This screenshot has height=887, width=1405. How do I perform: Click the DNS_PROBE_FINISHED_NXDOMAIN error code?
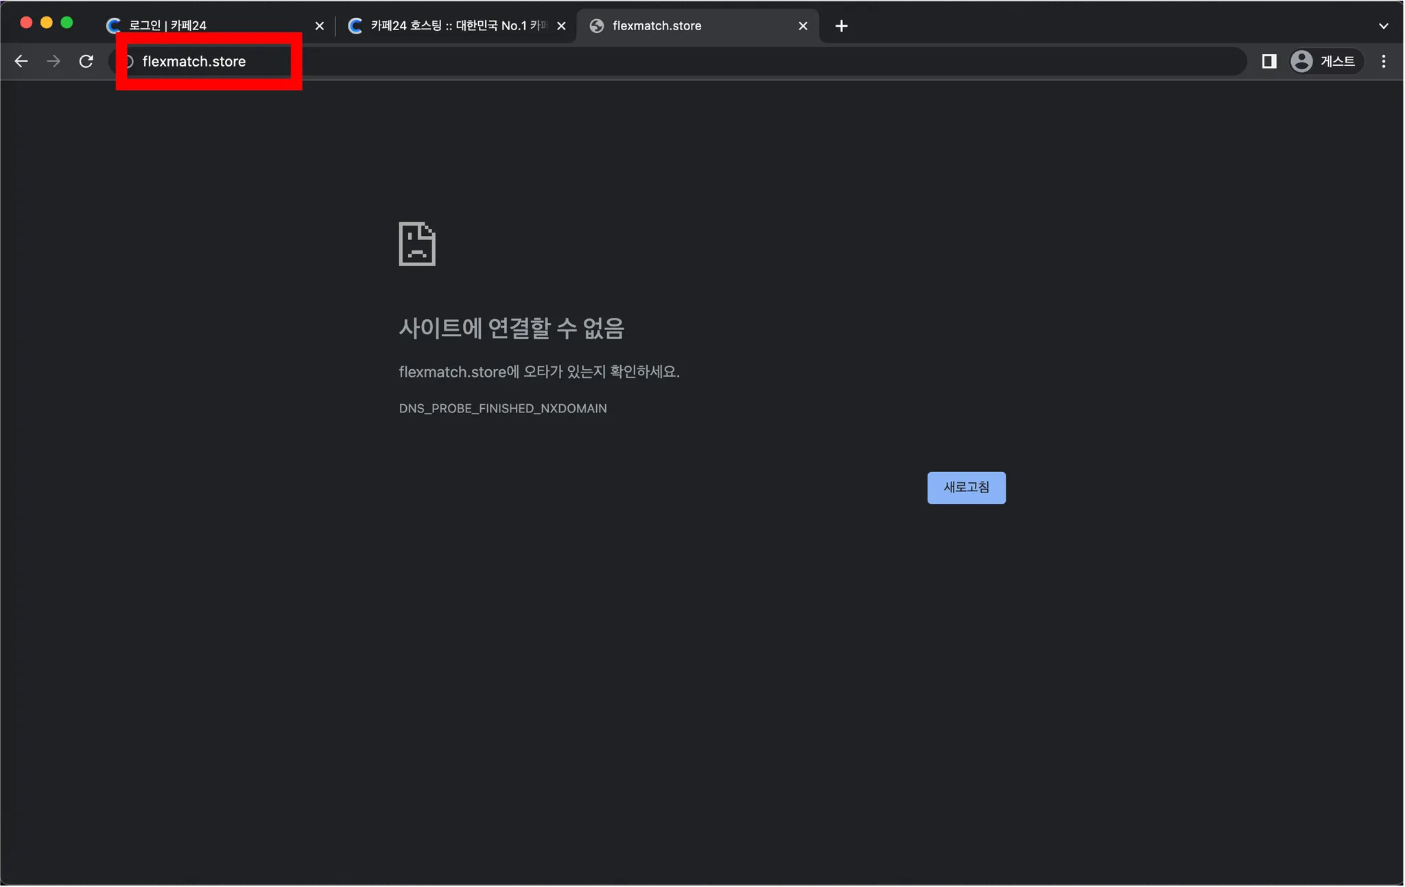(x=502, y=408)
